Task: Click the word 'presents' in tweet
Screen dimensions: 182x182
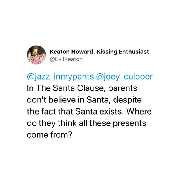Action: (129, 123)
